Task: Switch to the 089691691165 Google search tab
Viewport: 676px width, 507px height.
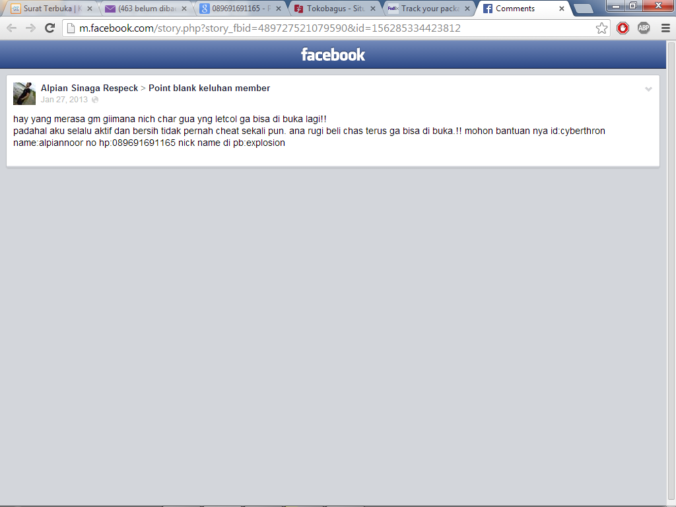Action: tap(240, 9)
